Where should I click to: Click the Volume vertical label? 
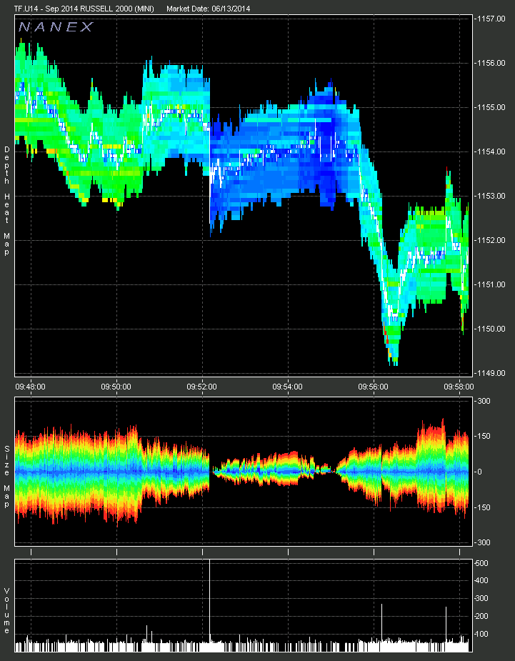(x=6, y=611)
